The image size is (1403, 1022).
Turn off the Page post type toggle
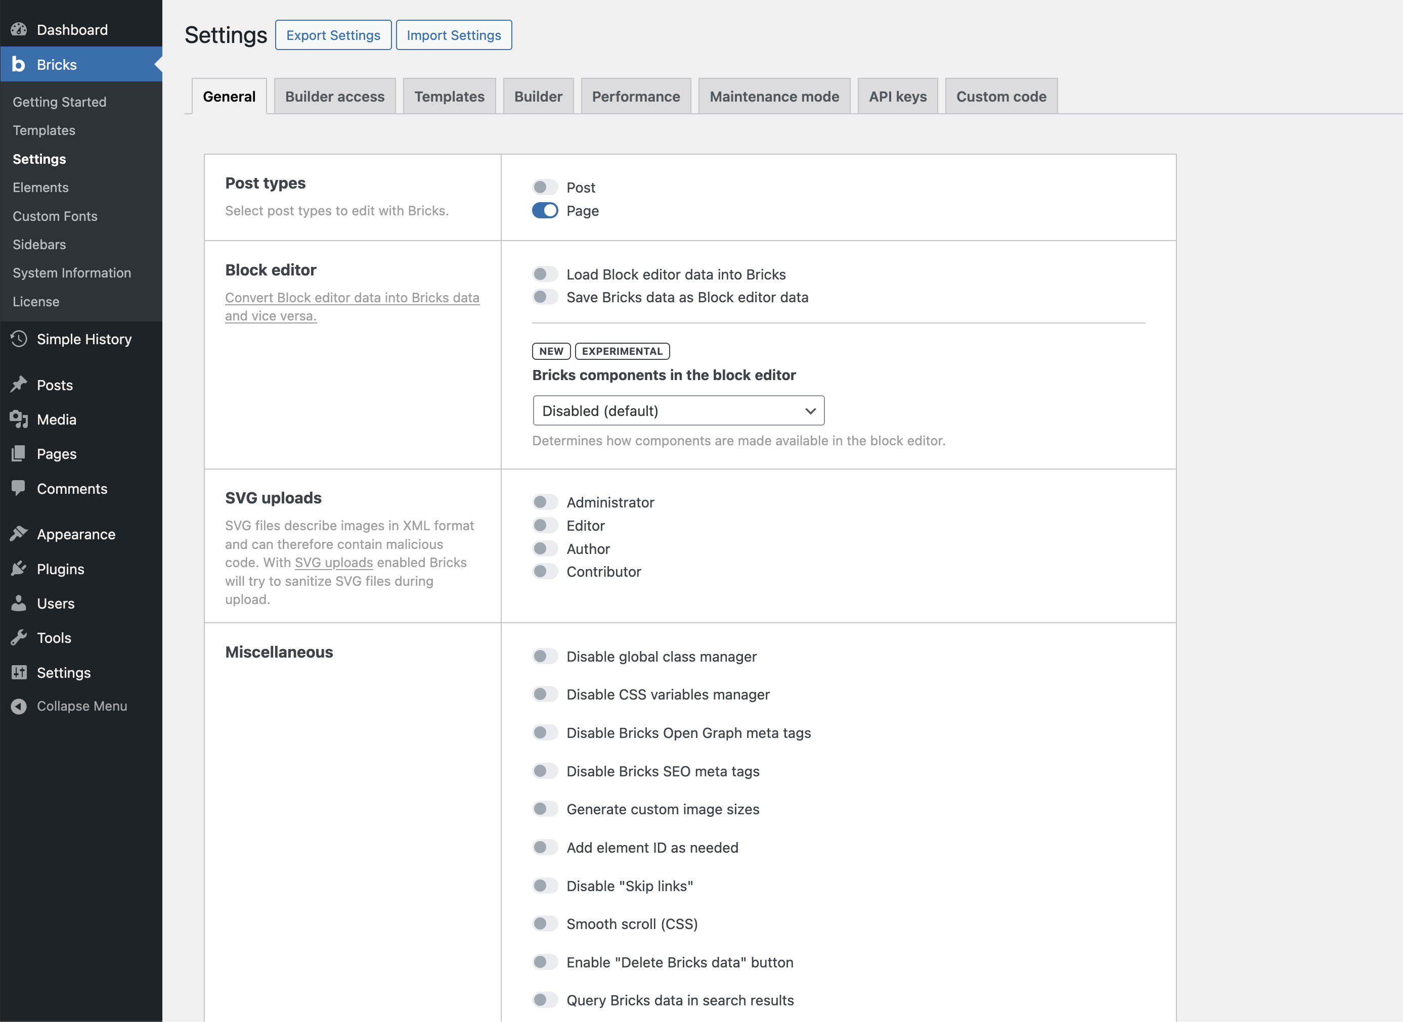pyautogui.click(x=545, y=211)
